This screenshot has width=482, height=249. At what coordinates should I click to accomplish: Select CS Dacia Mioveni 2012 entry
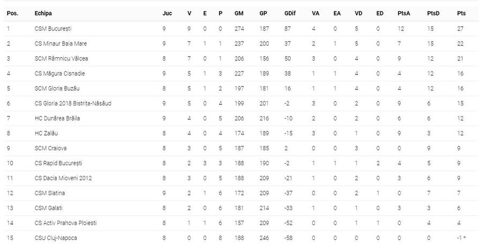63,178
